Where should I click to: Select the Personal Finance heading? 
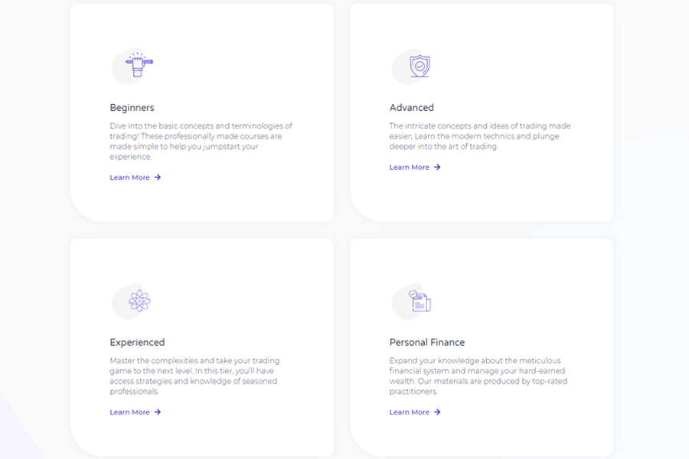426,343
